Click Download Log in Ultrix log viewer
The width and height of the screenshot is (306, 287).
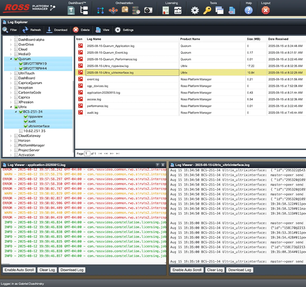click(239, 270)
